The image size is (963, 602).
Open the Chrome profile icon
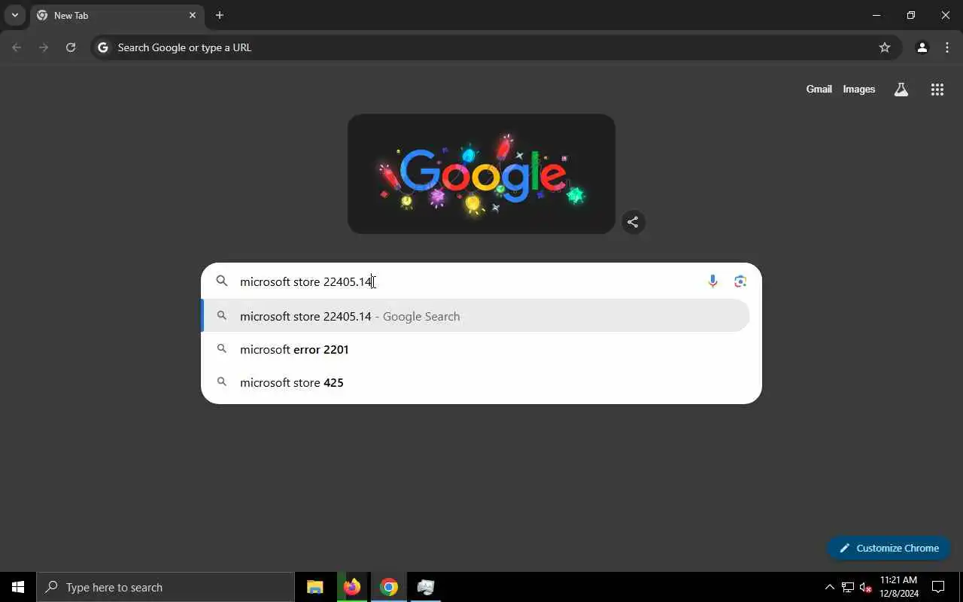tap(922, 47)
